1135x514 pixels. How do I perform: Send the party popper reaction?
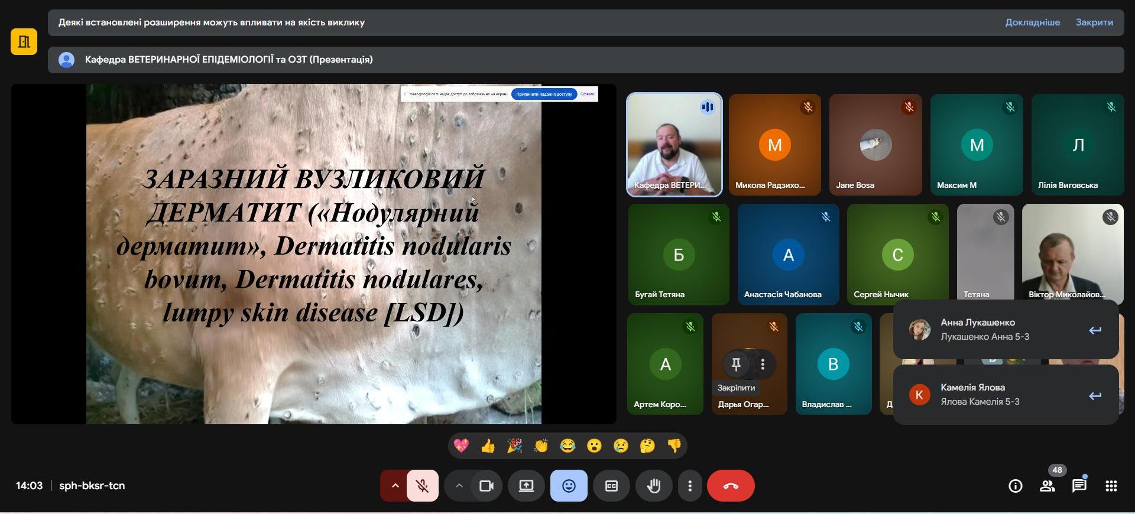click(x=515, y=446)
